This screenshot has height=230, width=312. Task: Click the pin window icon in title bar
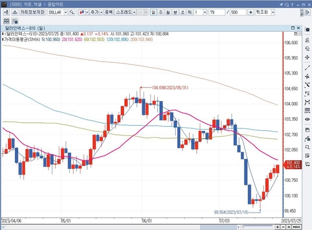click(x=281, y=4)
